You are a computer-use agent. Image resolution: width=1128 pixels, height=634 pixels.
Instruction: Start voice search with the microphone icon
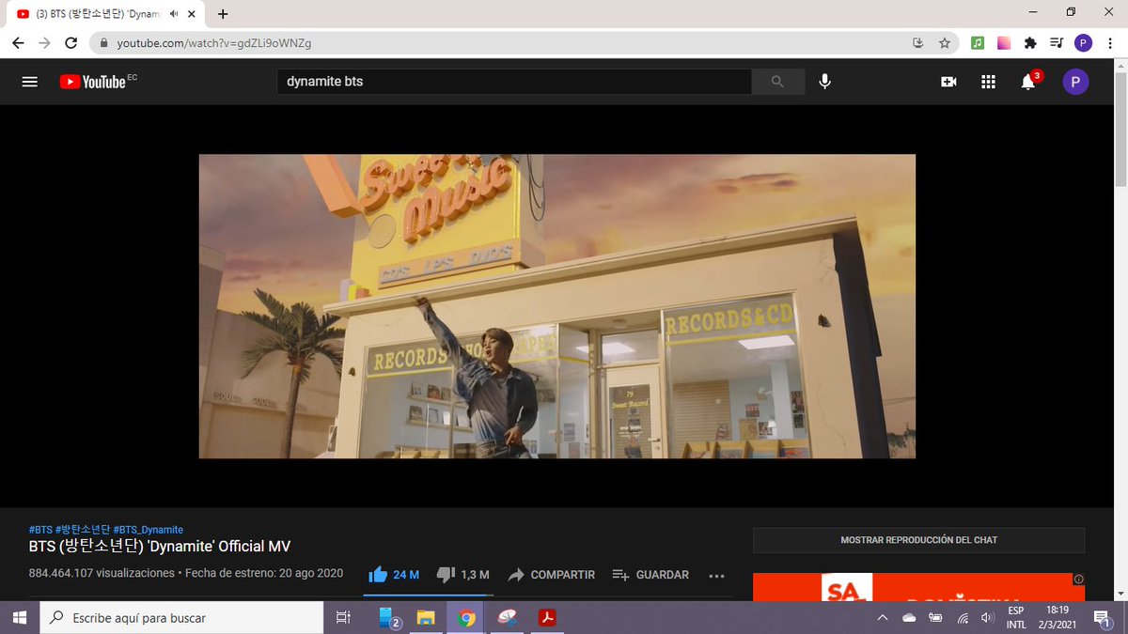pos(824,82)
